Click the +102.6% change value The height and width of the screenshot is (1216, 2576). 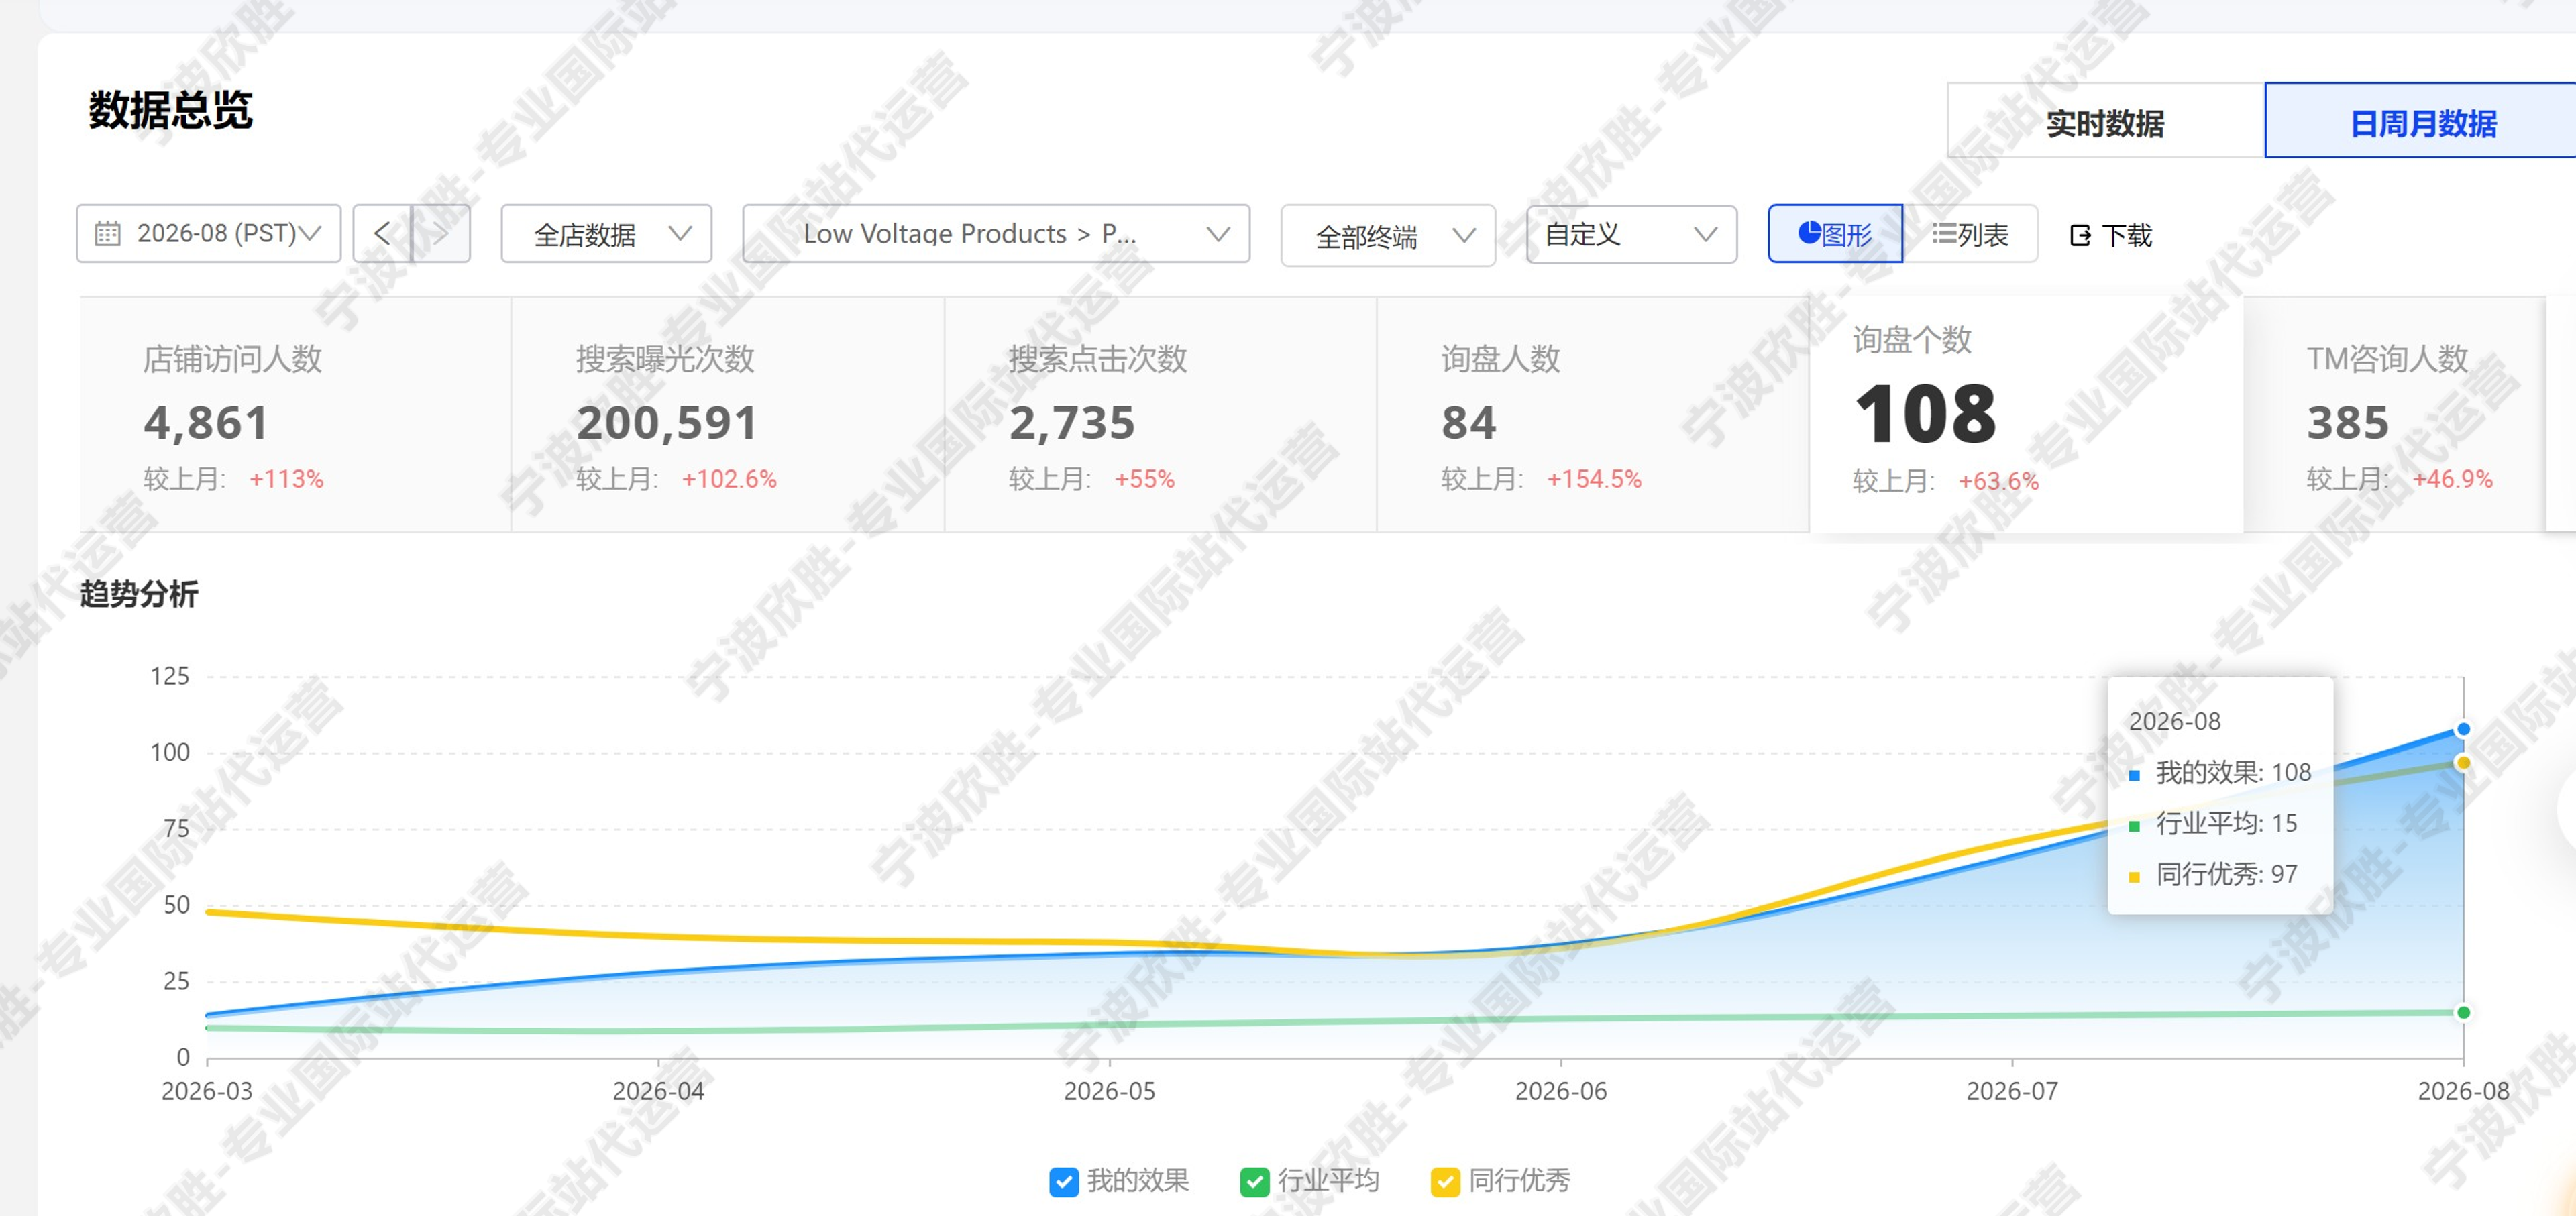click(x=729, y=479)
